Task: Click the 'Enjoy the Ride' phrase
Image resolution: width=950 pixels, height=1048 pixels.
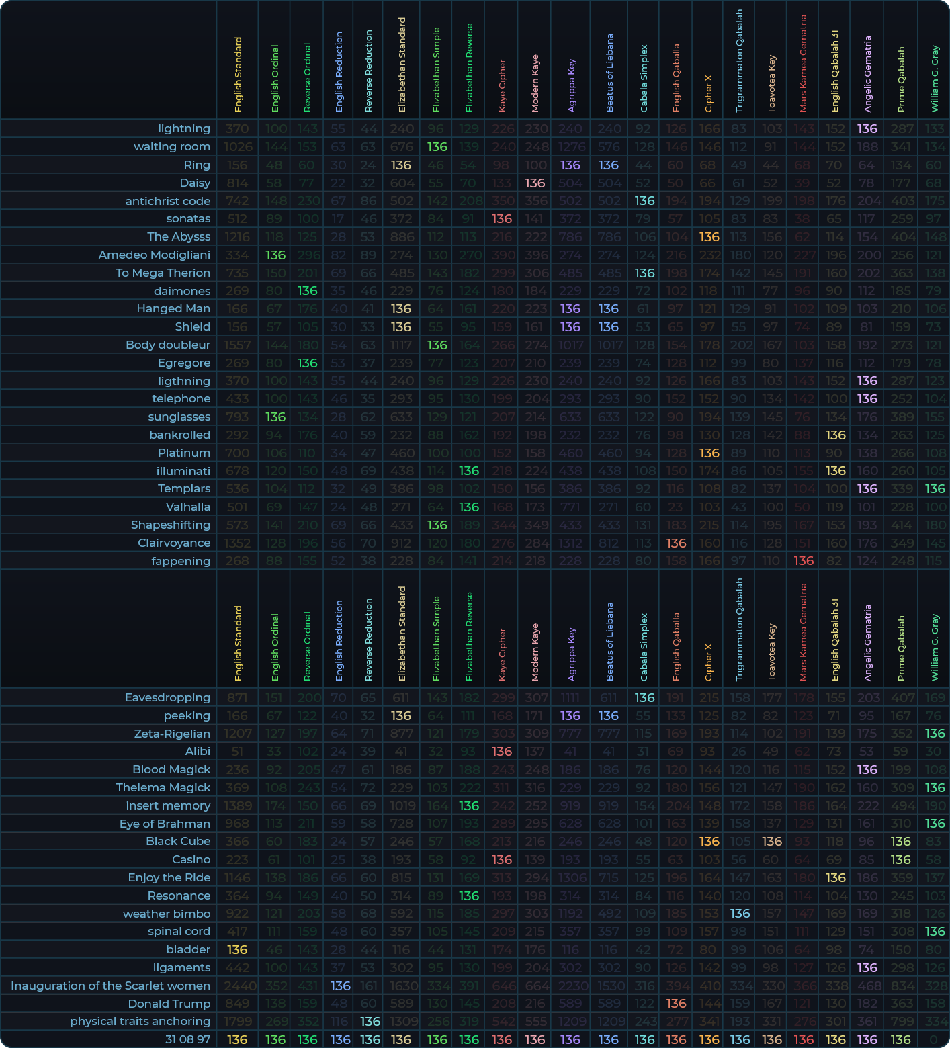Action: pos(169,877)
